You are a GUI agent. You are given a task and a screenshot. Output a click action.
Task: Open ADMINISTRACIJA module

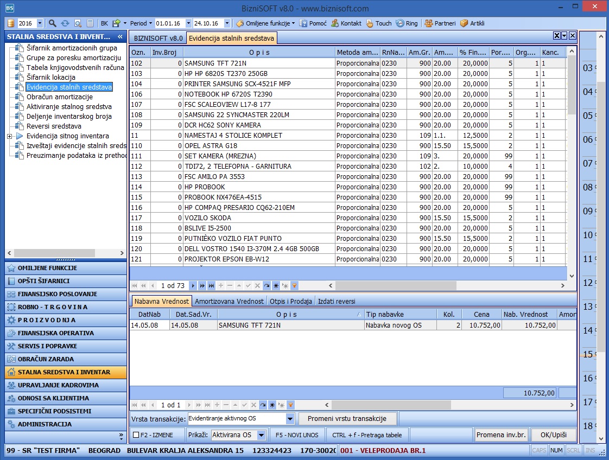coord(66,424)
